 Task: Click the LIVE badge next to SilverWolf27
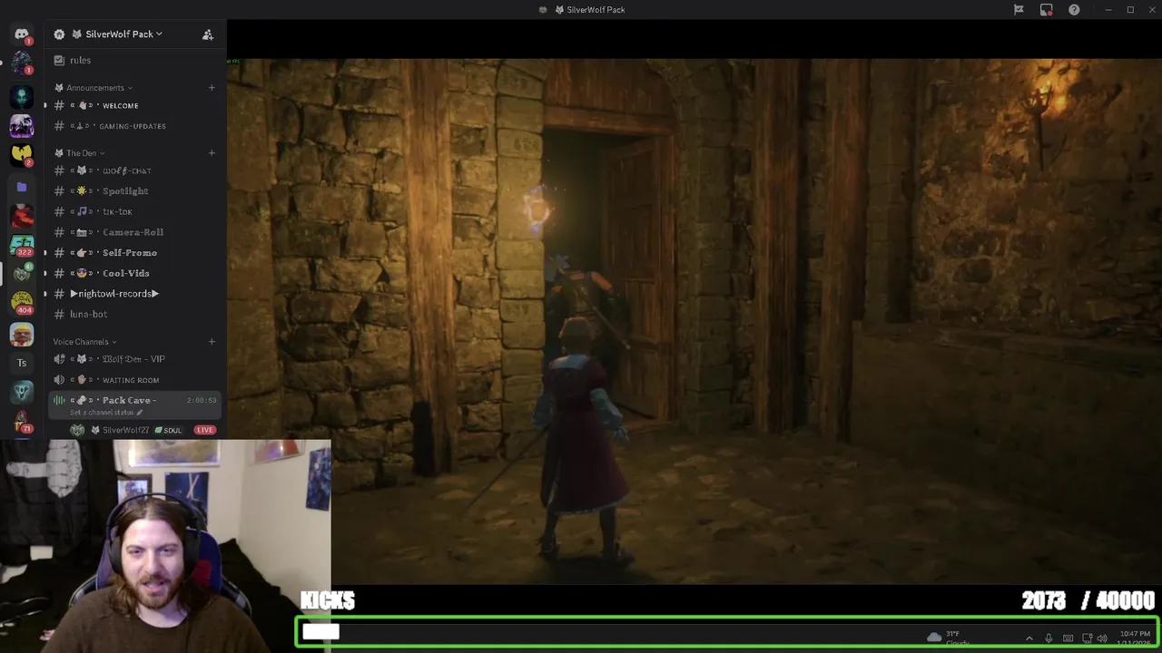pyautogui.click(x=204, y=430)
